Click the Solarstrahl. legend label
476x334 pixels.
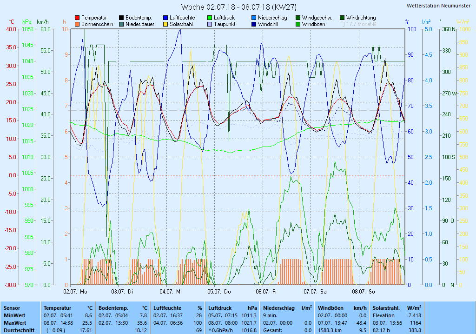182,24
